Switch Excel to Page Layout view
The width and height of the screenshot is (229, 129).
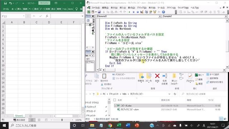coord(39,120)
